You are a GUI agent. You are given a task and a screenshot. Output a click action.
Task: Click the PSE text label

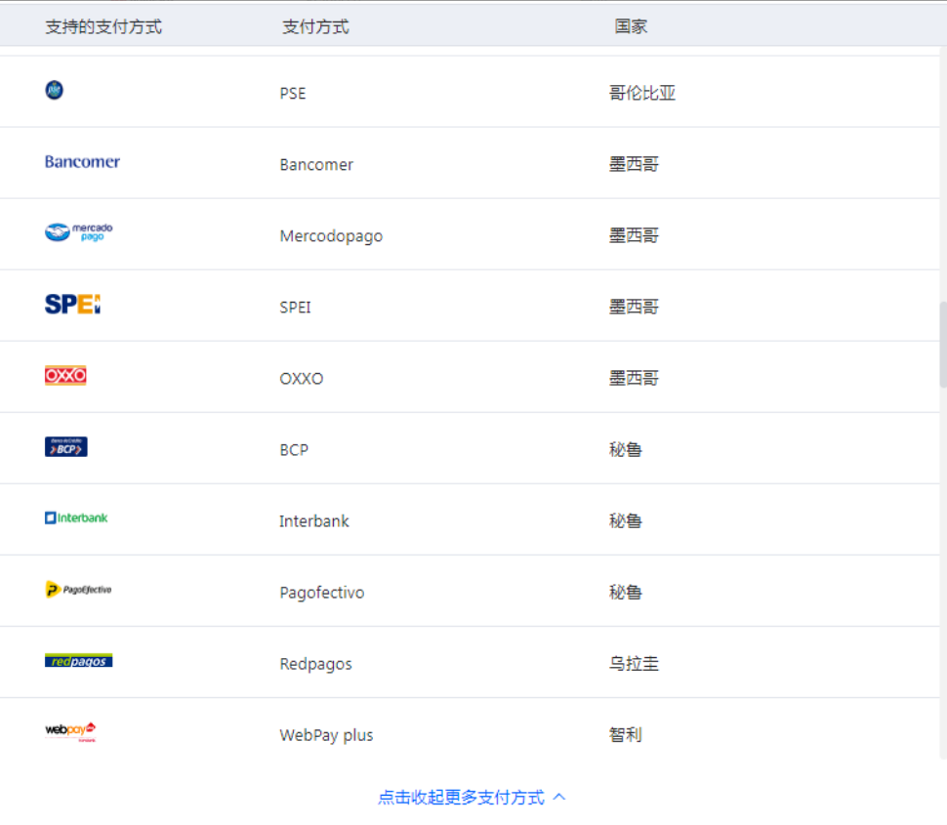pos(295,93)
